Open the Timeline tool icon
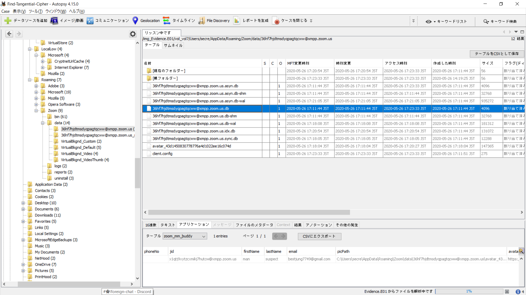Screen dimensions: 526x295 coord(166,21)
